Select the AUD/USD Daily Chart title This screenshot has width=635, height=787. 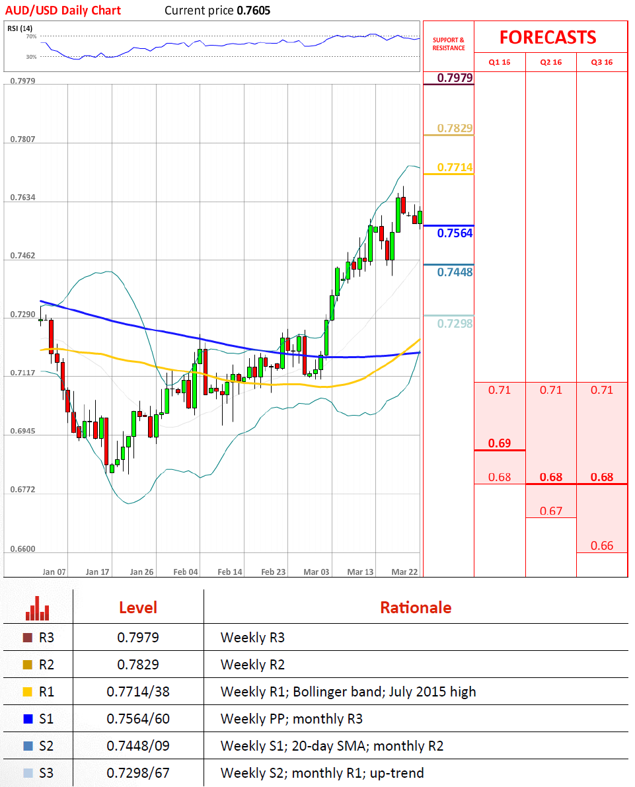63,11
